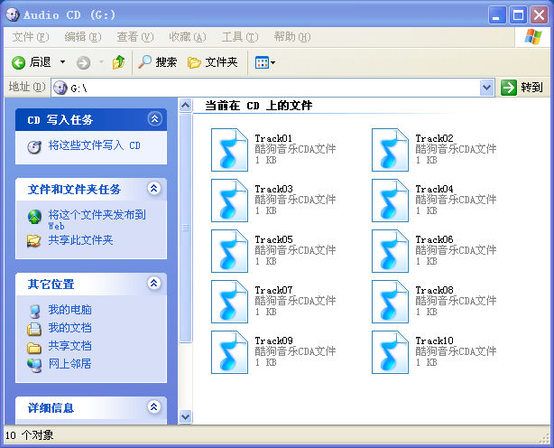Open the 文件(F) menu
The height and width of the screenshot is (448, 554).
(31, 37)
